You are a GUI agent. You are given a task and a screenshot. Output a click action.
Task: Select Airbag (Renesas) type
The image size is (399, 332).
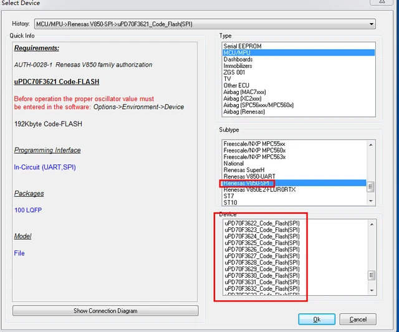[x=244, y=111]
